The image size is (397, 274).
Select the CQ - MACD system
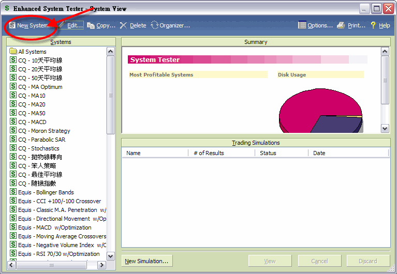28,122
